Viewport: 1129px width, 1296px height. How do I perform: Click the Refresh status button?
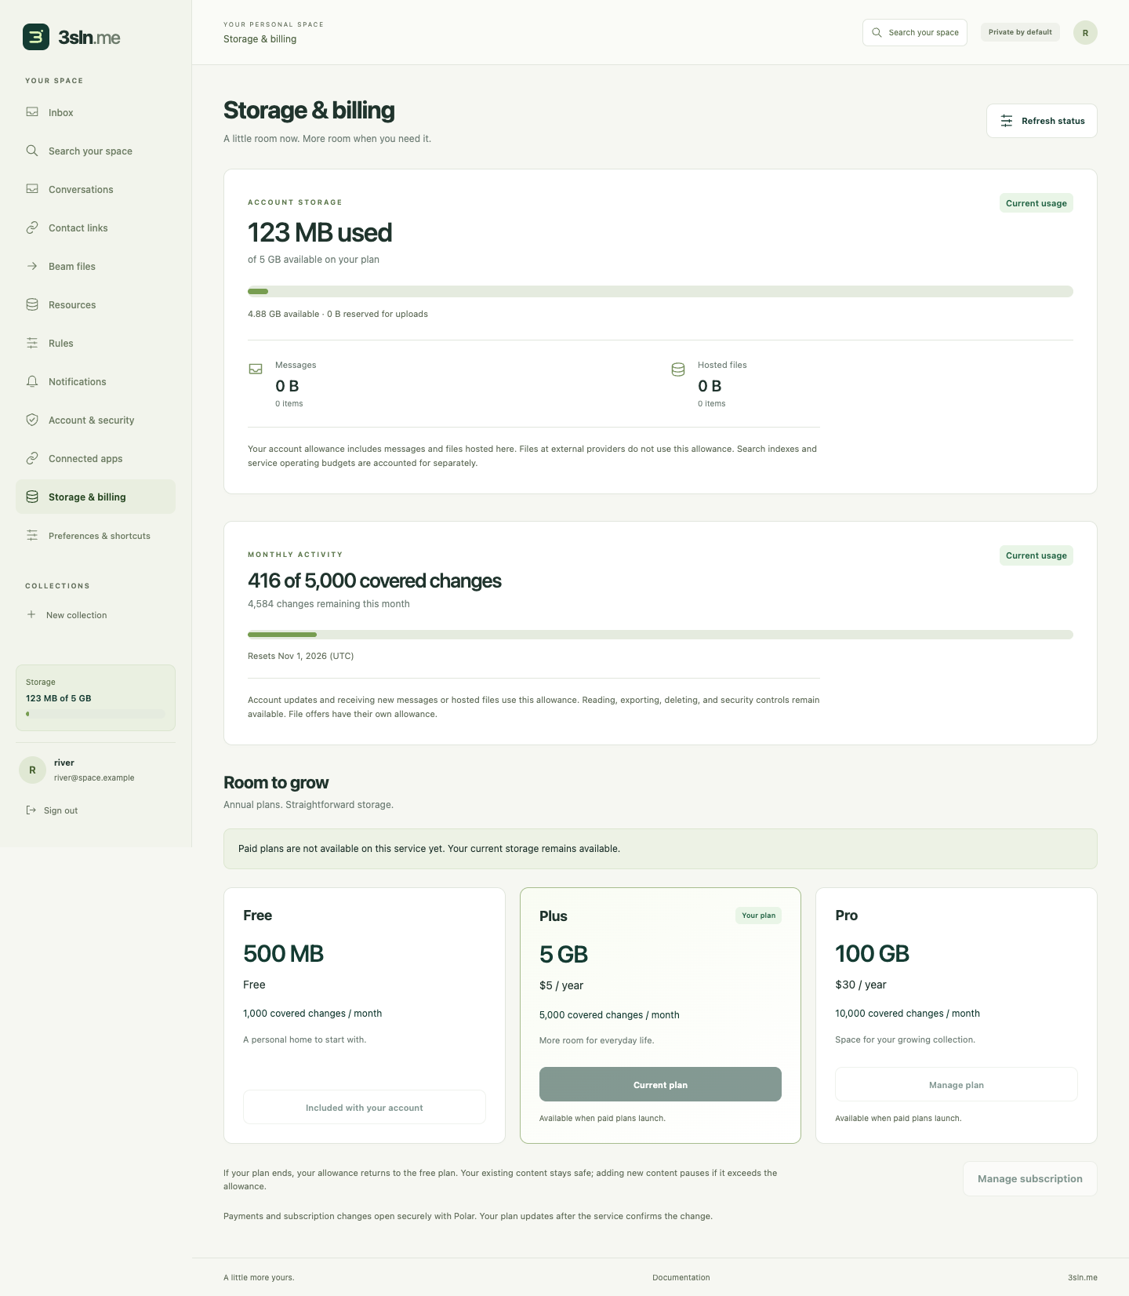[x=1041, y=121]
